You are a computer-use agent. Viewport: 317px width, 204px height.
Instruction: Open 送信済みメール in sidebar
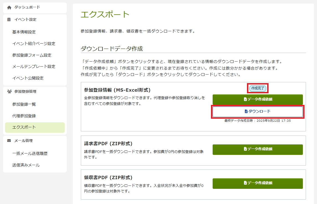[x=26, y=165]
